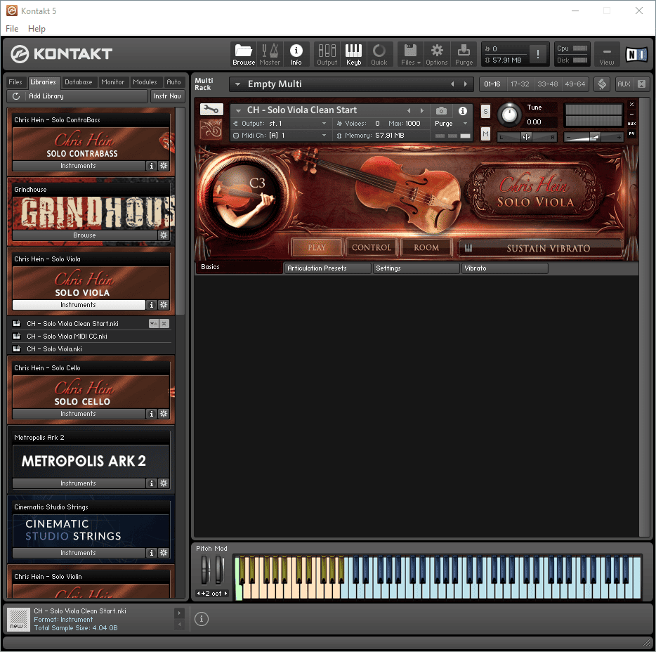
Task: Open Metropolis Ark 2 gear settings
Action: tap(164, 483)
